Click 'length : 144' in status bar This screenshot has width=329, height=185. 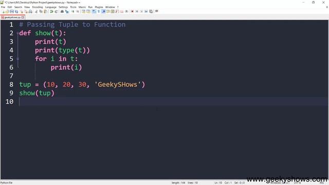pyautogui.click(x=178, y=183)
